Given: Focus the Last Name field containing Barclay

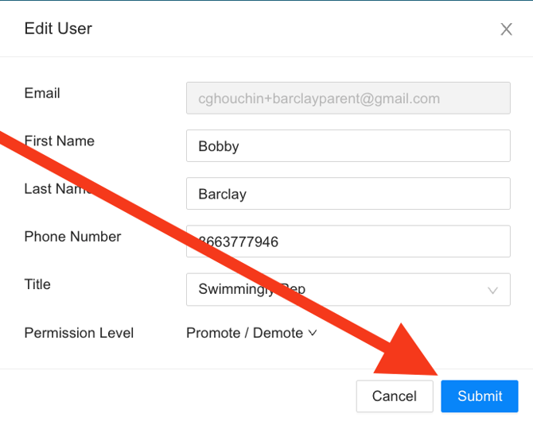Looking at the screenshot, I should [x=348, y=194].
